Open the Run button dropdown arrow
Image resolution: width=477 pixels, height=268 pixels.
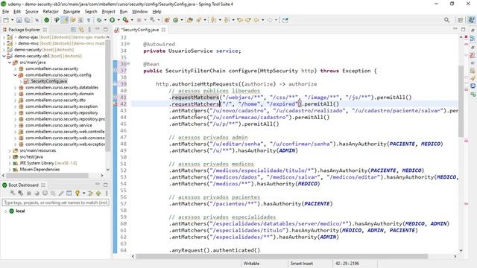point(119,20)
